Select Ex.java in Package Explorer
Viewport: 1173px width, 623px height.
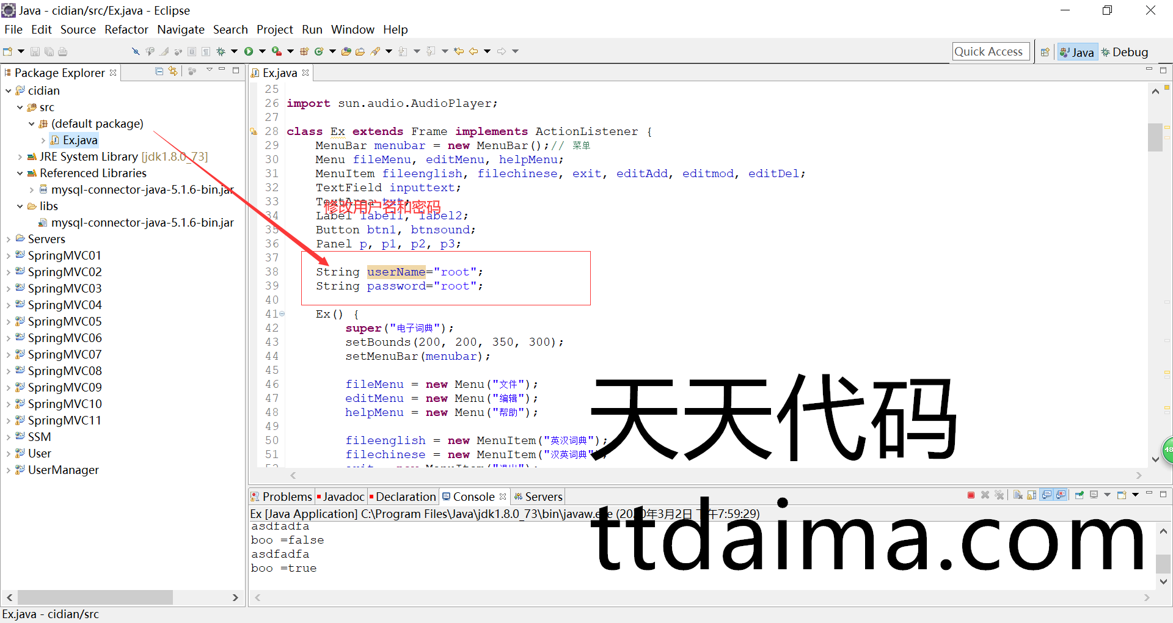(x=80, y=140)
